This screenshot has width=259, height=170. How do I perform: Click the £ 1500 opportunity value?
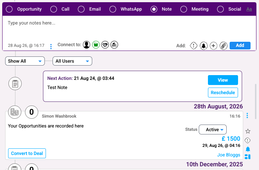tap(231, 139)
